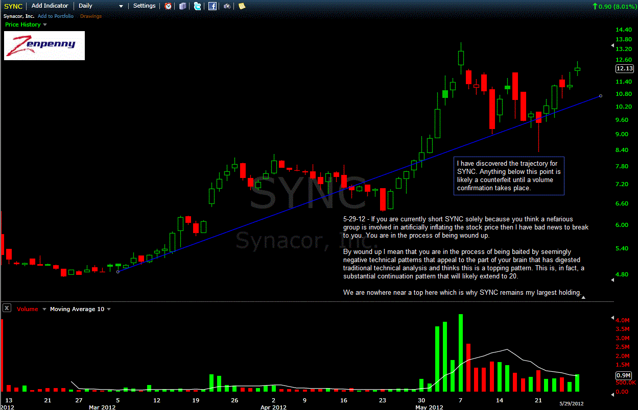The image size is (638, 410).
Task: Click the Zenpenny logo image
Action: (44, 45)
